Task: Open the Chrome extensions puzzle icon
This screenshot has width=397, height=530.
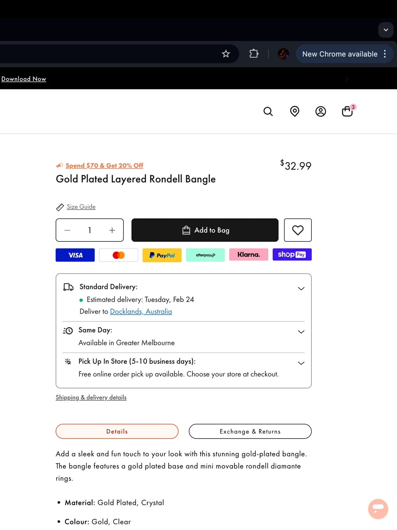Action: coord(254,54)
